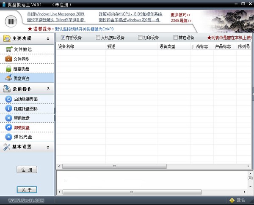This screenshot has height=205, width=254.
Task: Enable the 人机接口设备 checkbox
Action: (98, 38)
